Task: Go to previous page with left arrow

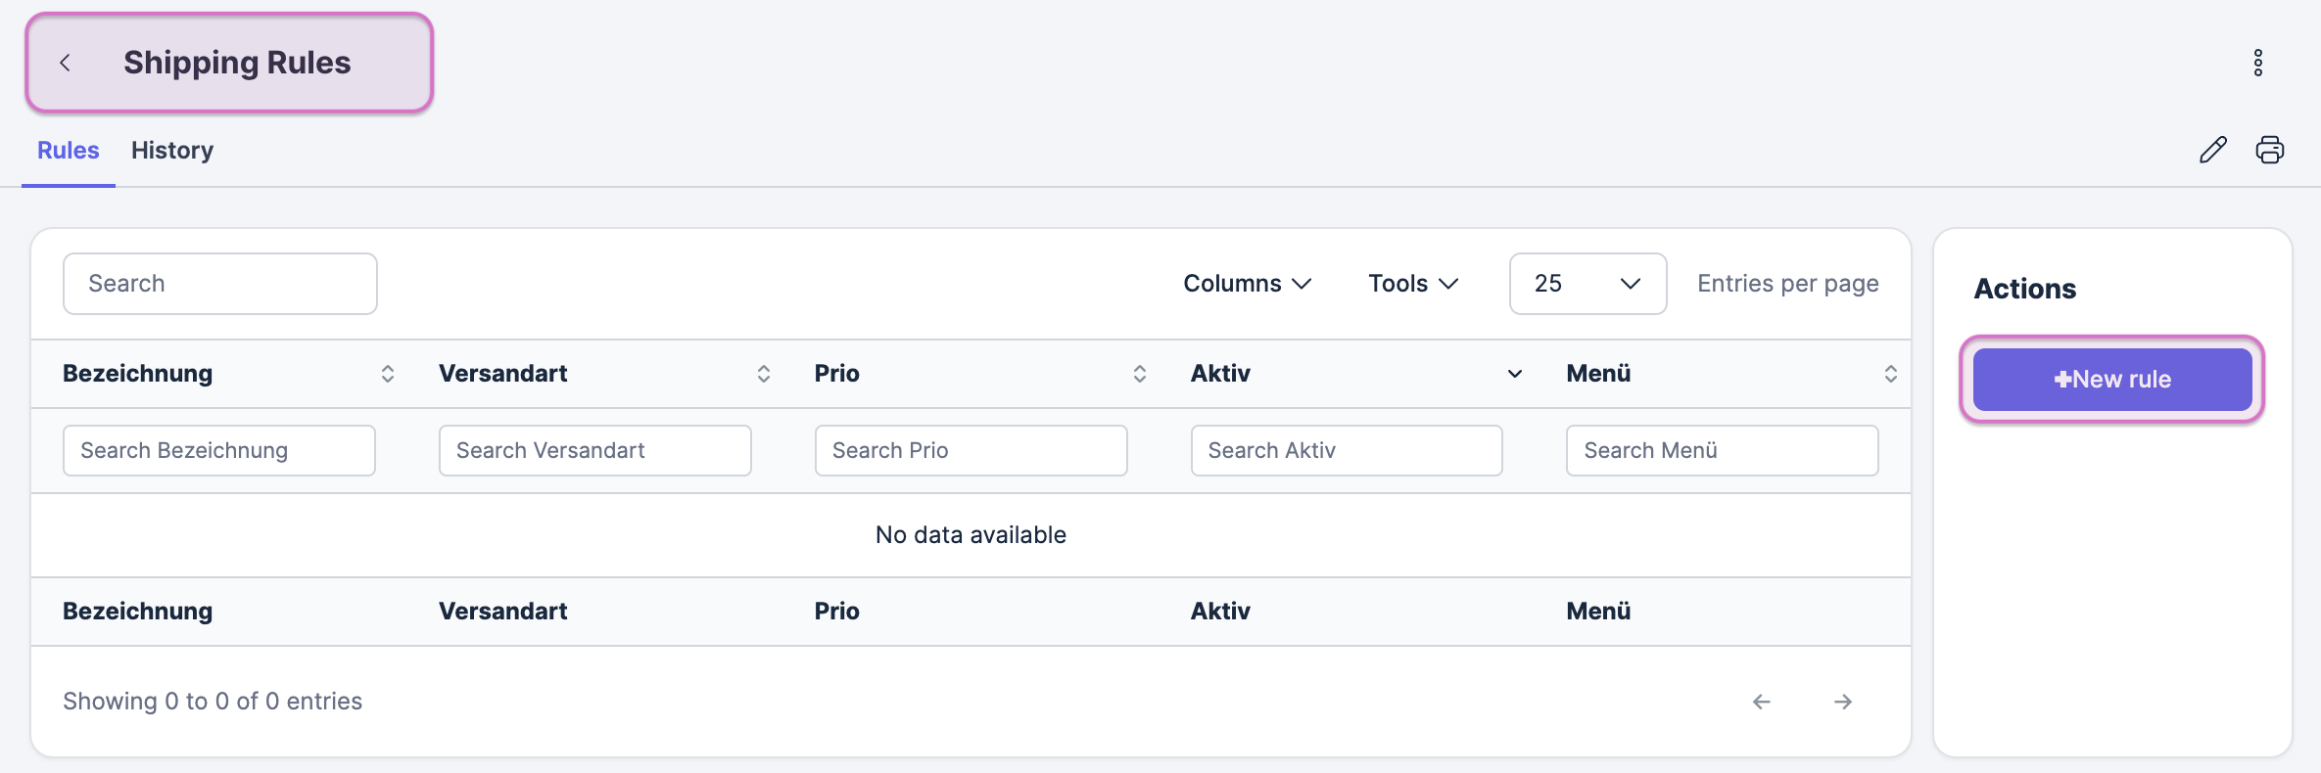Action: click(1761, 702)
